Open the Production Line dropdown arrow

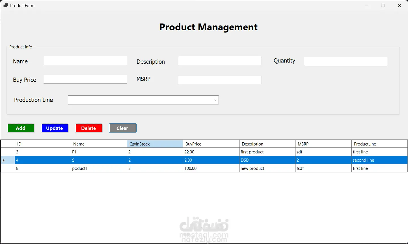click(x=216, y=100)
